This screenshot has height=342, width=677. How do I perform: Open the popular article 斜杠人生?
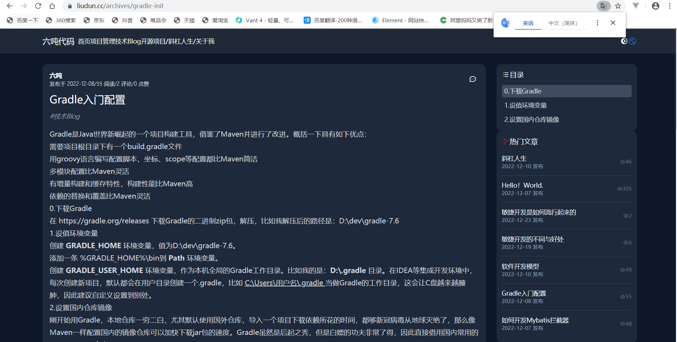coord(514,158)
